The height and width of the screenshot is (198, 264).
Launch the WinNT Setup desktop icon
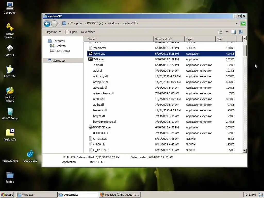pos(10,114)
